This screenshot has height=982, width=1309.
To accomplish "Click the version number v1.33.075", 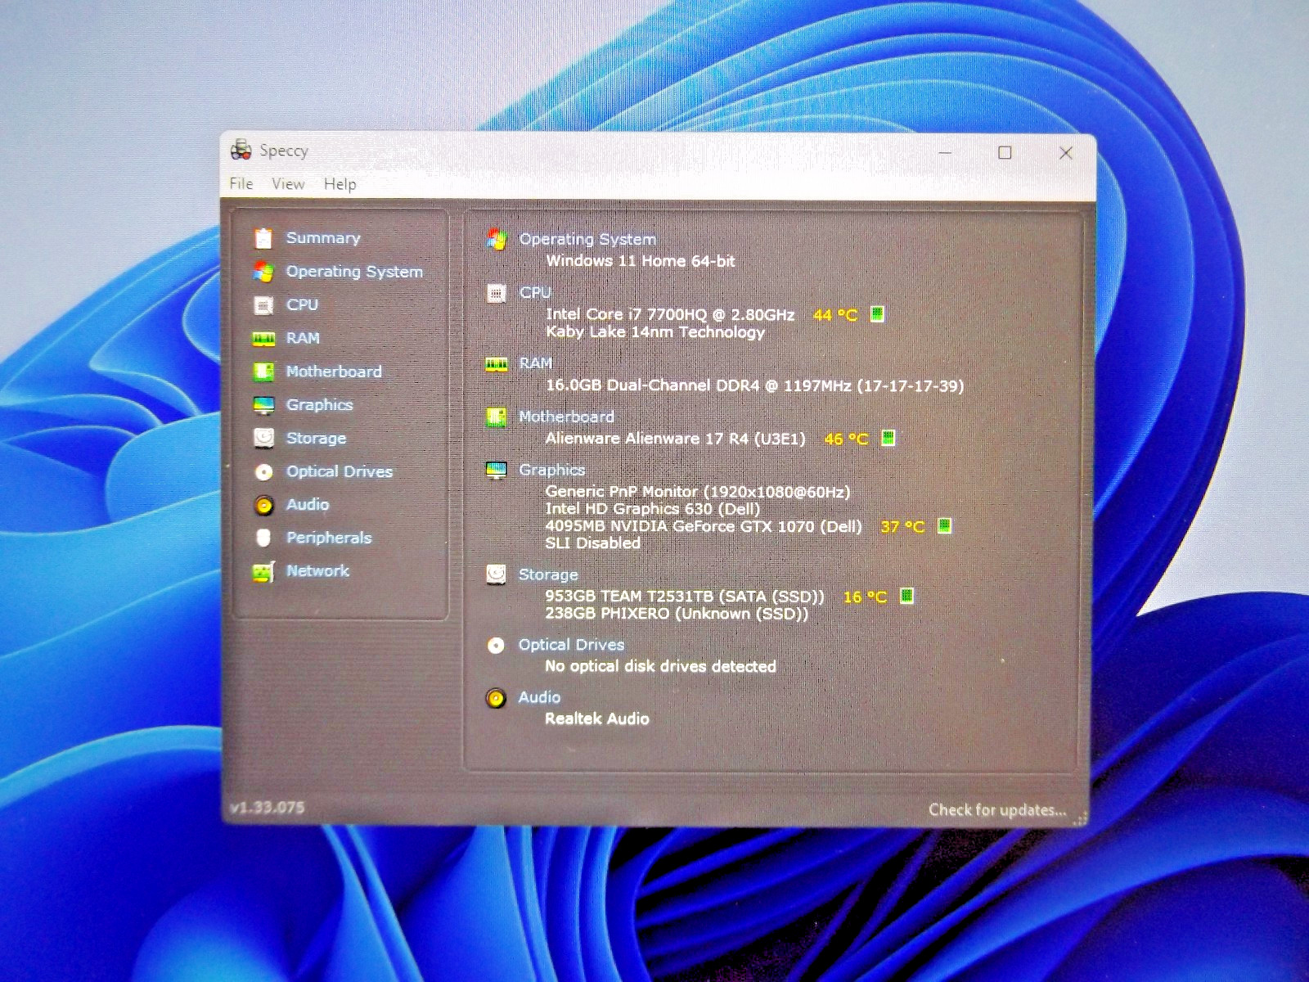I will click(268, 808).
